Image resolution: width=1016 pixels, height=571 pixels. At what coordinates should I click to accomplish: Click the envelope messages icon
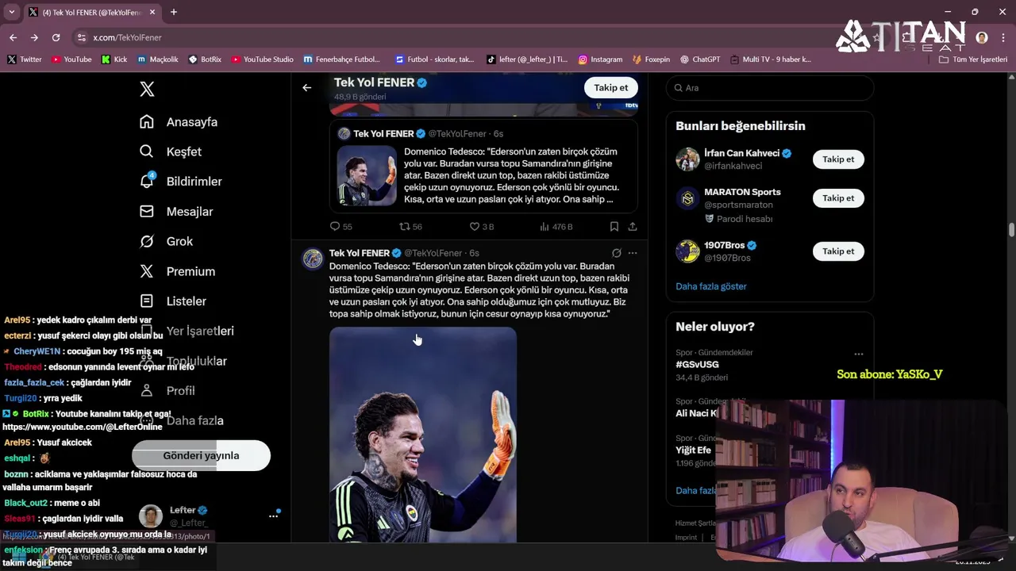pos(147,212)
